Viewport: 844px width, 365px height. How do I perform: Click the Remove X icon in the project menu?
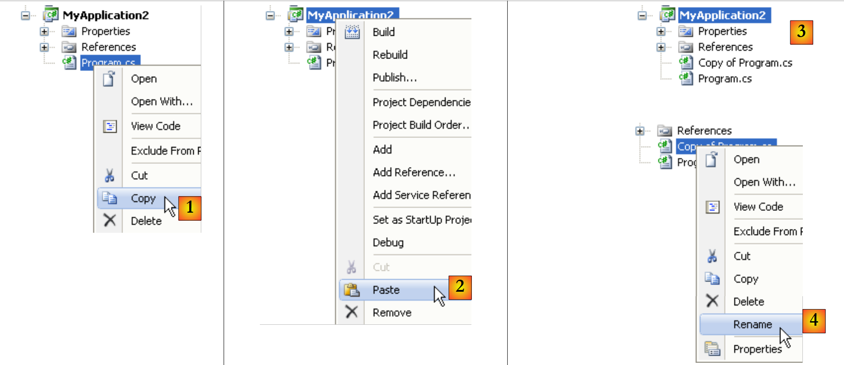[352, 312]
